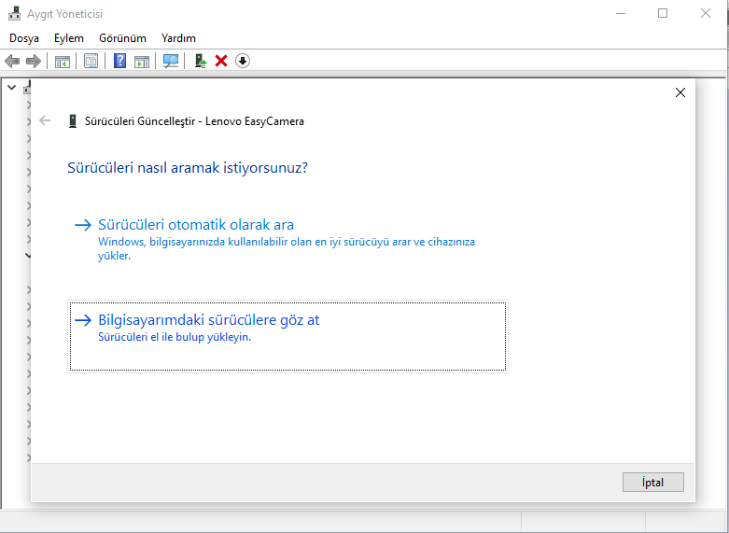Screen dimensions: 729x533
Task: Collapse the root computer node in tree
Action: coord(11,88)
